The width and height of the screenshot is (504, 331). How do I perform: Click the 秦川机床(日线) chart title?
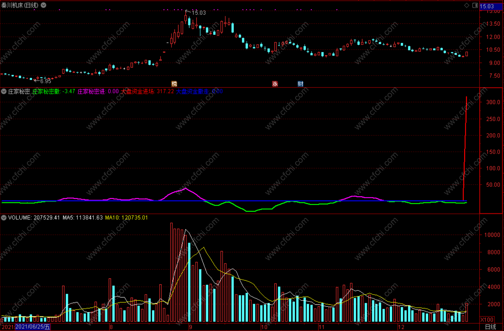[20, 5]
